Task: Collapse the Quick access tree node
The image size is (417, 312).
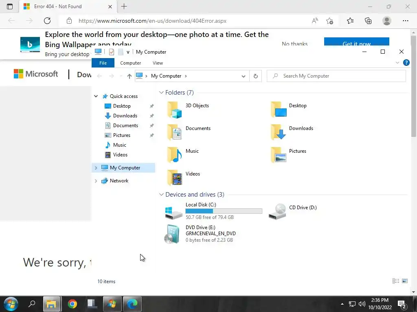Action: (96, 96)
